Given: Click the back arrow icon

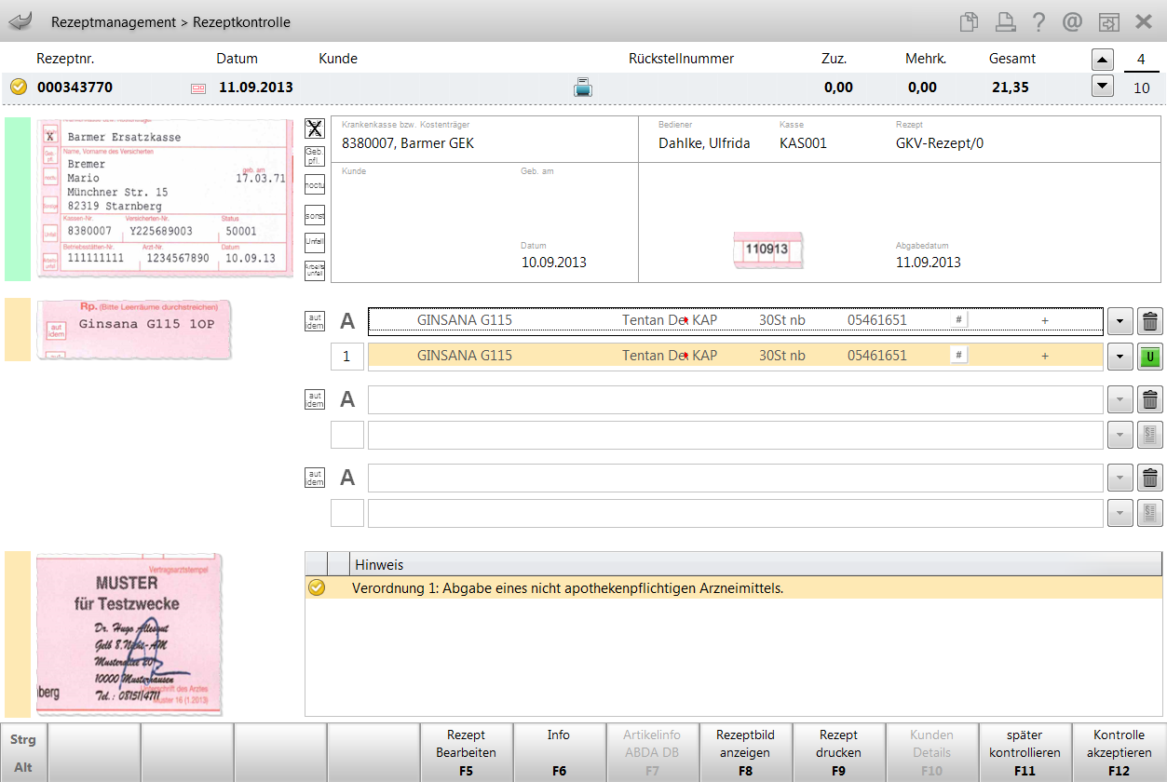Looking at the screenshot, I should (20, 21).
